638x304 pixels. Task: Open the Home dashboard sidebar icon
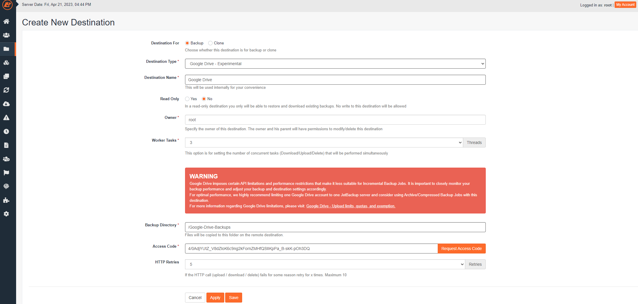[6, 21]
